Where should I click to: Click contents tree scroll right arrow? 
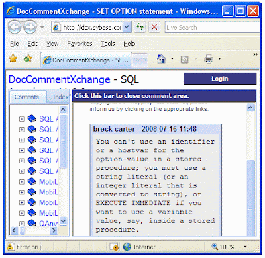point(53,230)
